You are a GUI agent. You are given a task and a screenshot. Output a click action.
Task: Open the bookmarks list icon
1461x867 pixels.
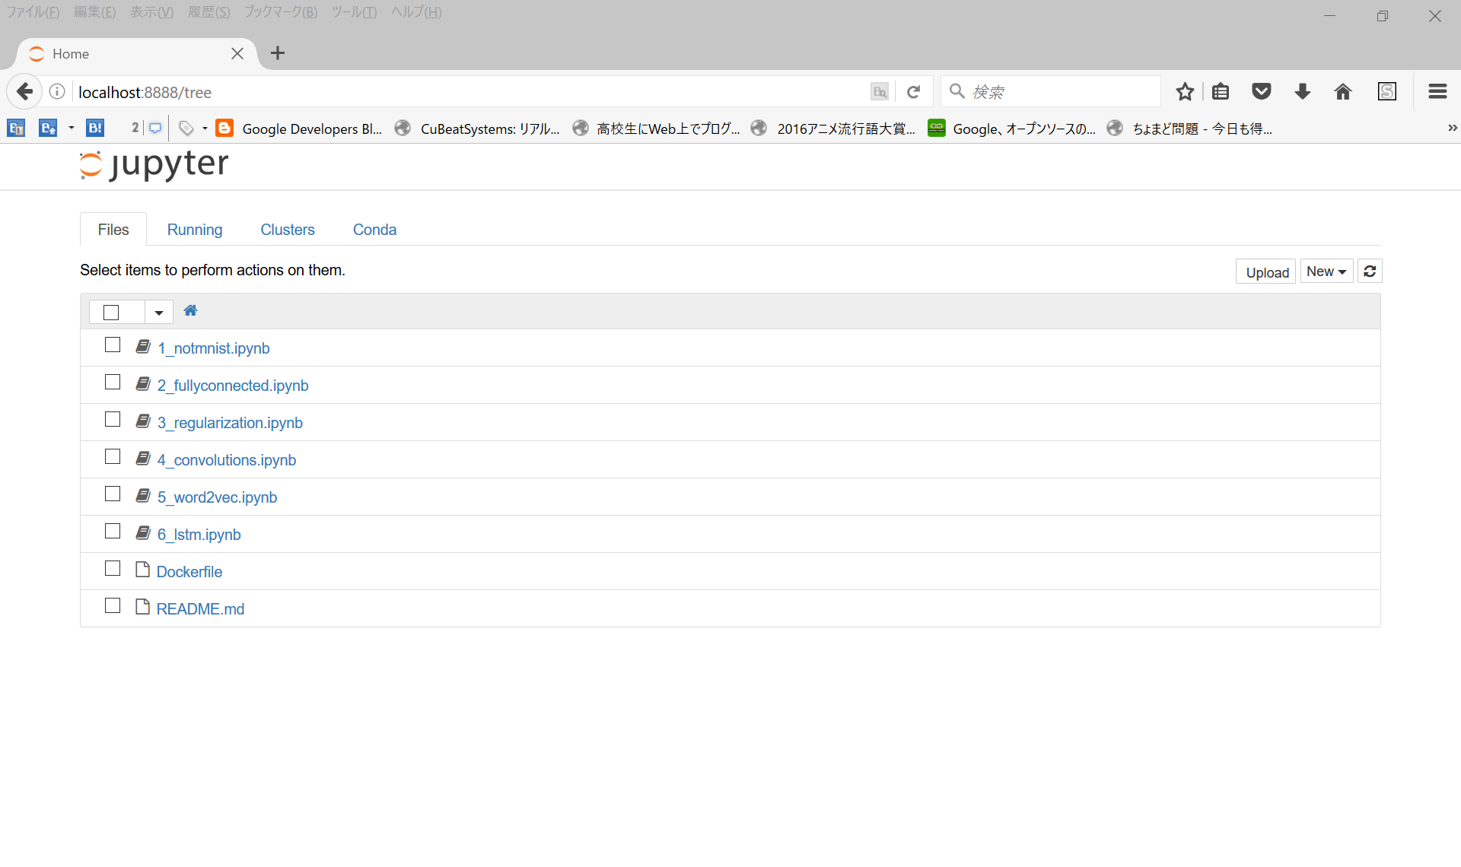[1221, 92]
